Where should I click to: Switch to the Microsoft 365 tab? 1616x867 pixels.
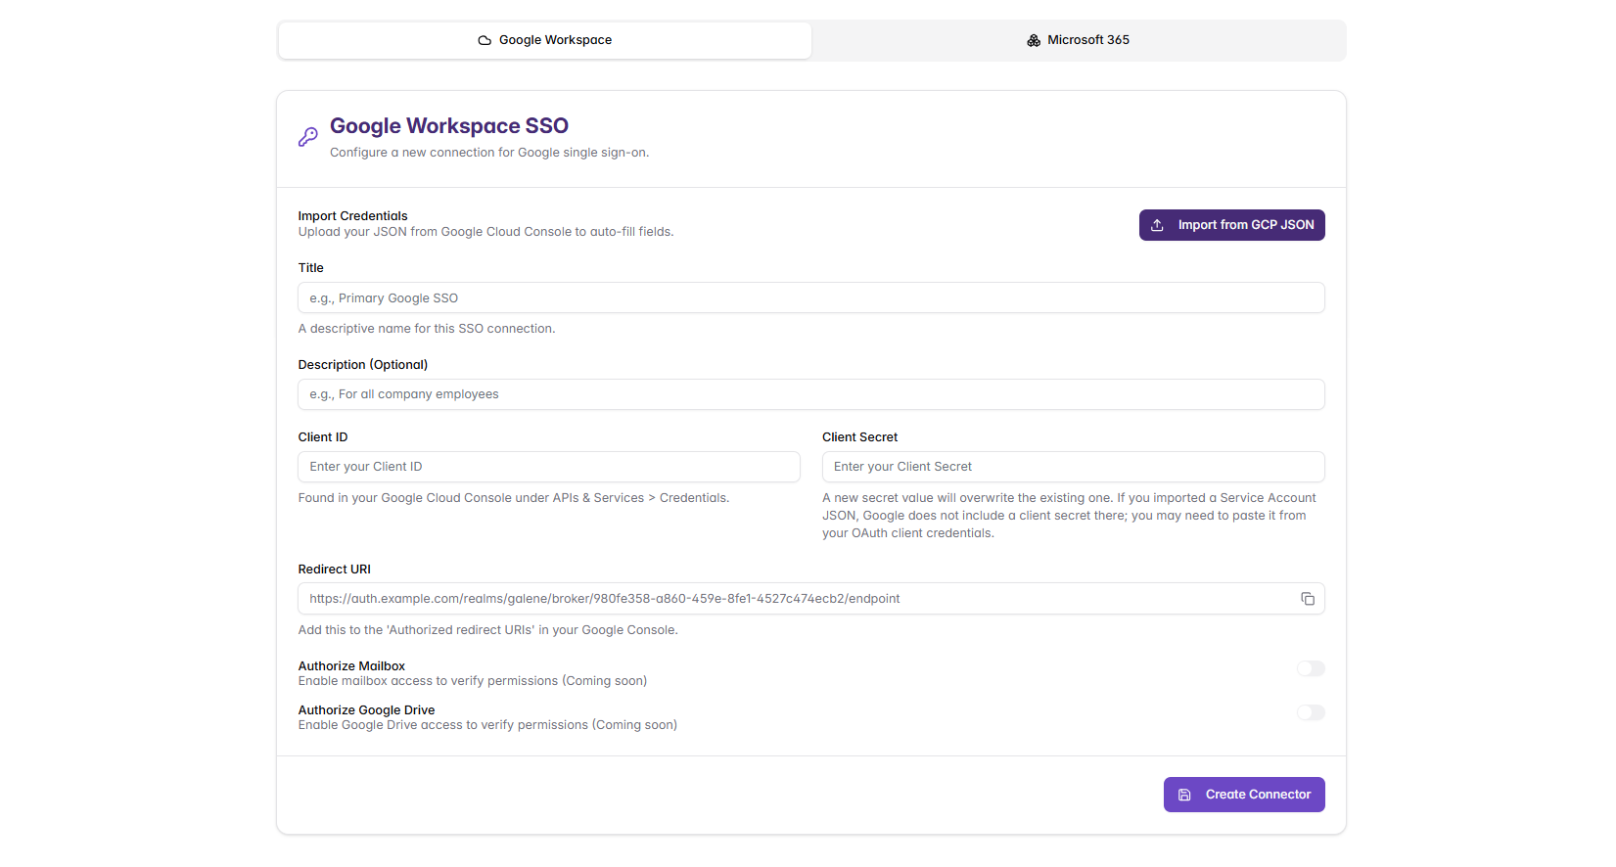1078,40
